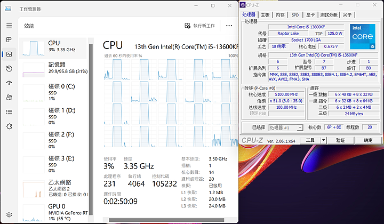The height and width of the screenshot is (224, 384).
Task: Click the CPU-Z 验证 button
Action: (340, 140)
